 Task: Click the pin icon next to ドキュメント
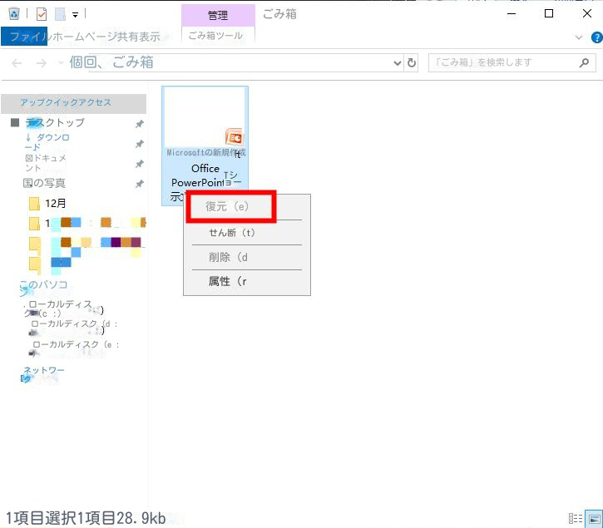click(x=139, y=164)
